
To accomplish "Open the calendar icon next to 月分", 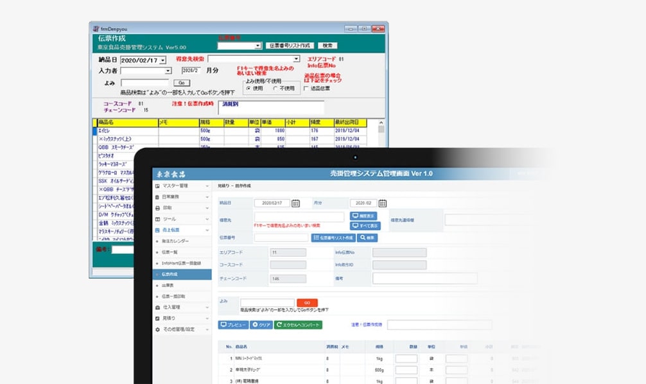I will (x=382, y=204).
